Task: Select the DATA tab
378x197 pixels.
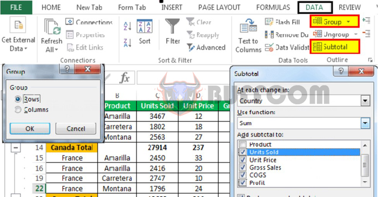Action: pyautogui.click(x=315, y=8)
